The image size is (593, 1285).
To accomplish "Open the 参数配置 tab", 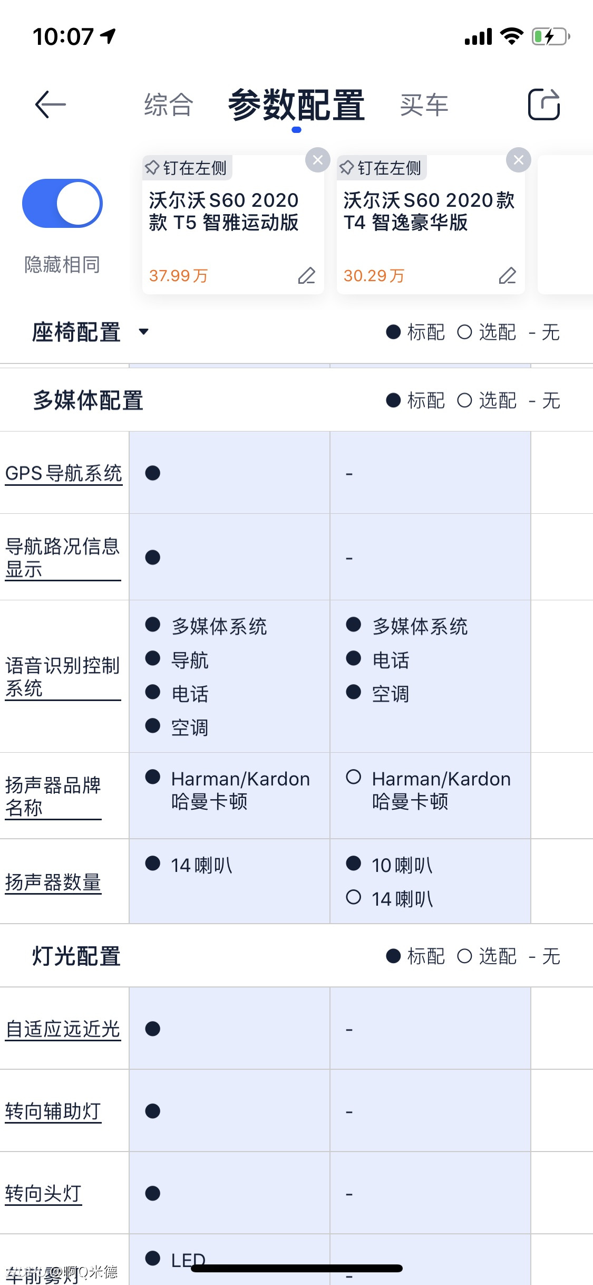I will click(x=296, y=104).
